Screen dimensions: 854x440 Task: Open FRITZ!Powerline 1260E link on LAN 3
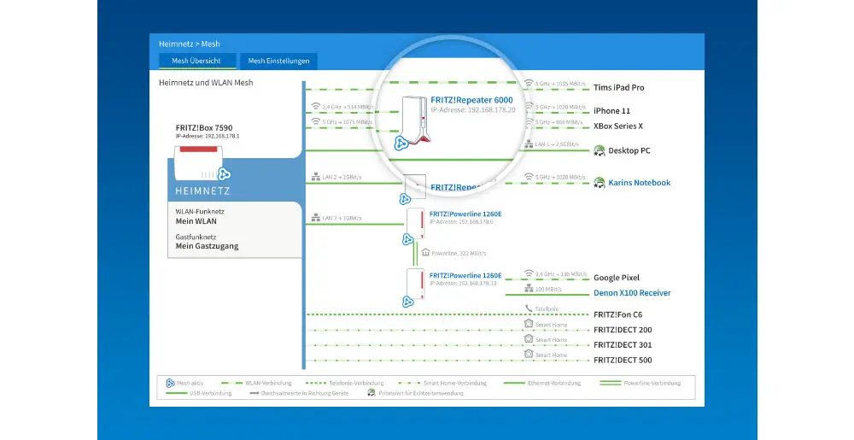point(465,214)
